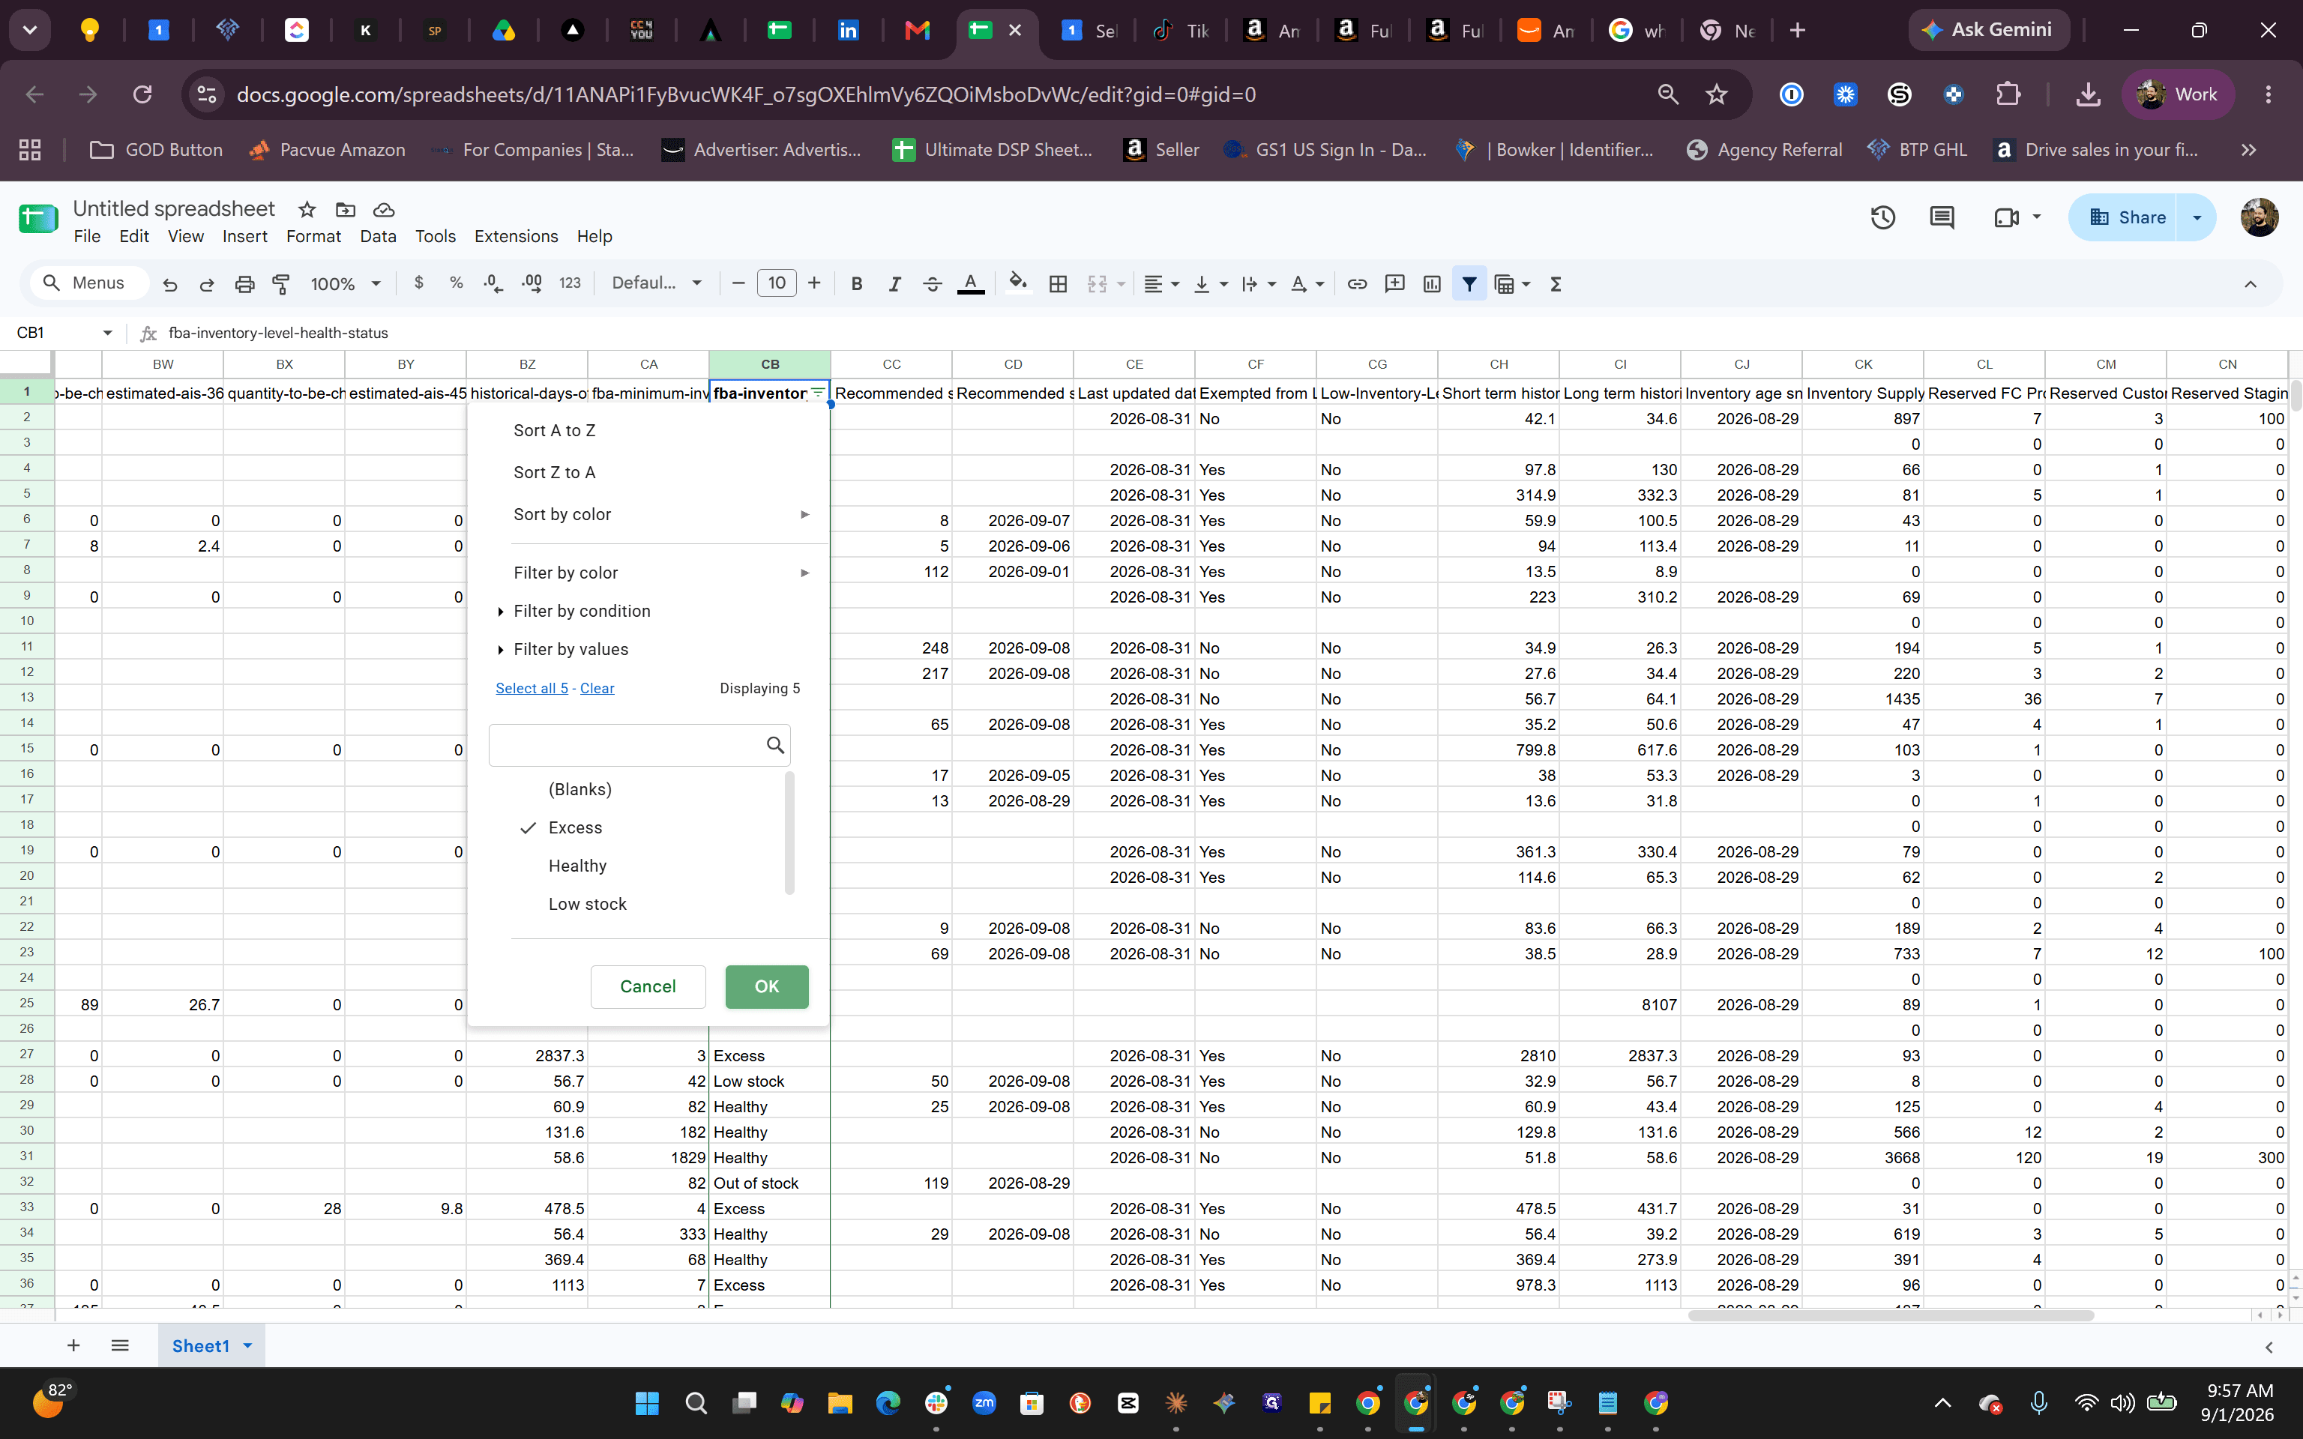Screen dimensions: 2303x1439
Task: Open the Functions sigma menu
Action: tap(1556, 283)
